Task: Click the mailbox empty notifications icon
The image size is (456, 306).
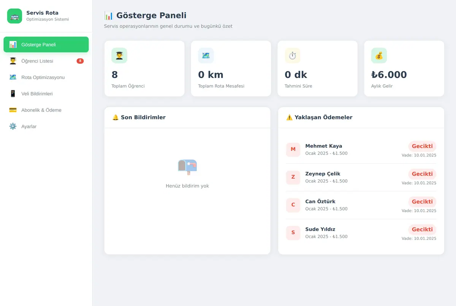Action: coord(187,167)
